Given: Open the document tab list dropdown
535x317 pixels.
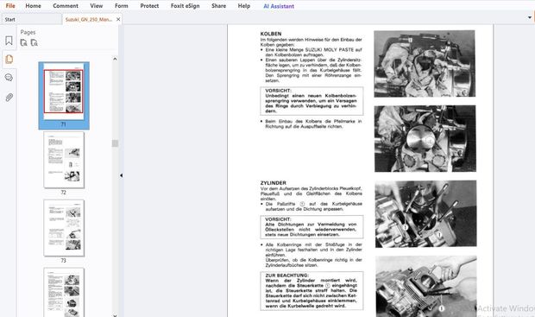Looking at the screenshot, I should coord(530,17).
